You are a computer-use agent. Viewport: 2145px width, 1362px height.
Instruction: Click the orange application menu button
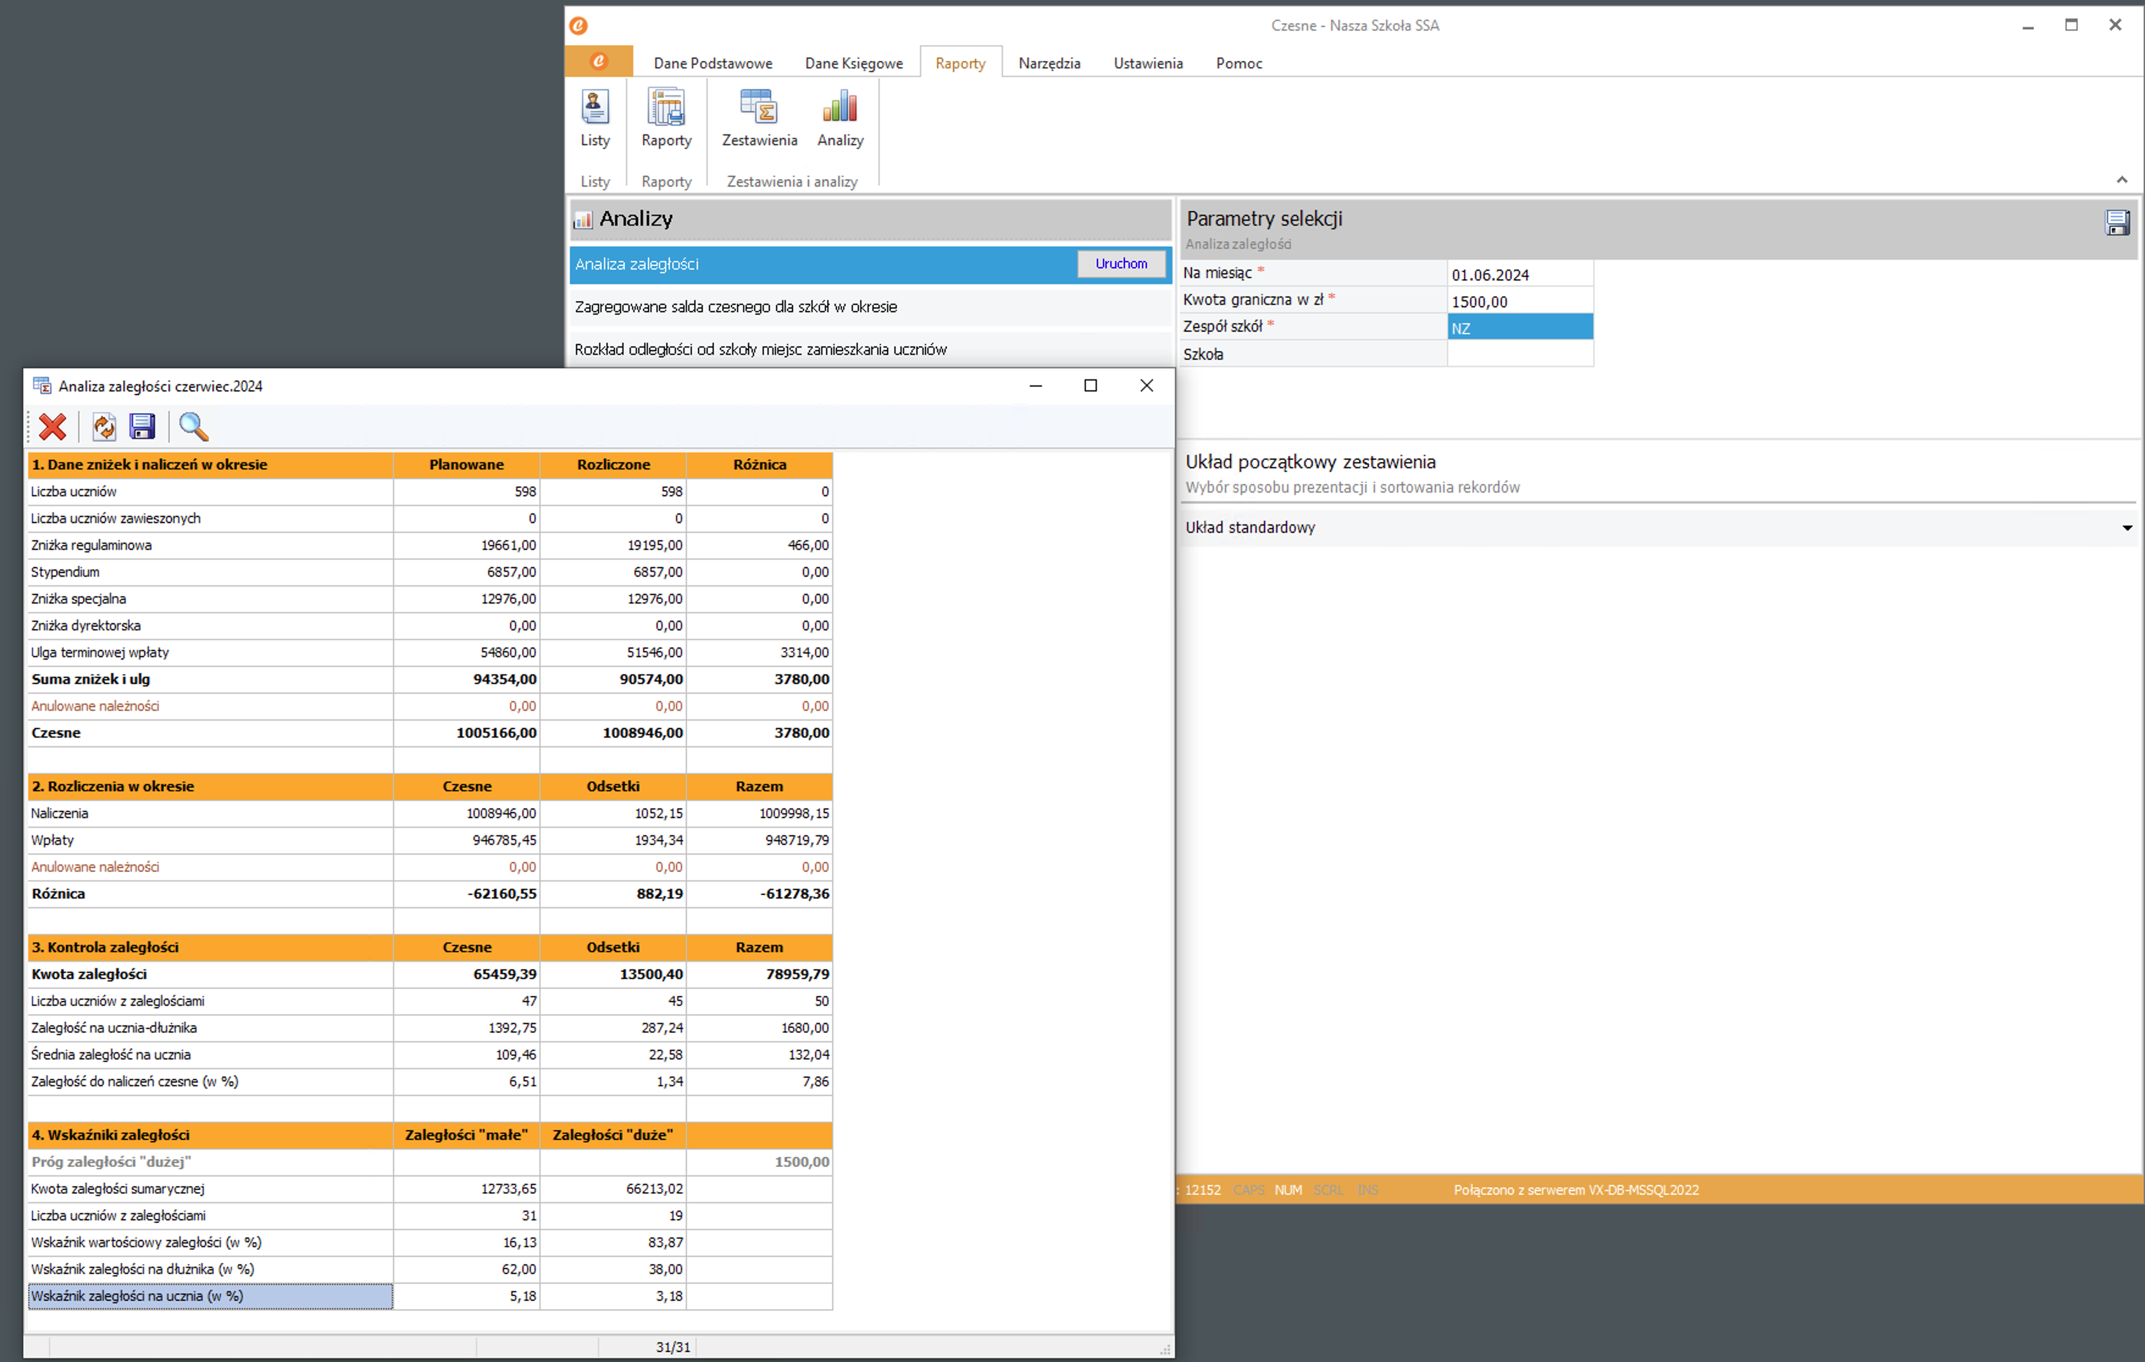tap(598, 62)
